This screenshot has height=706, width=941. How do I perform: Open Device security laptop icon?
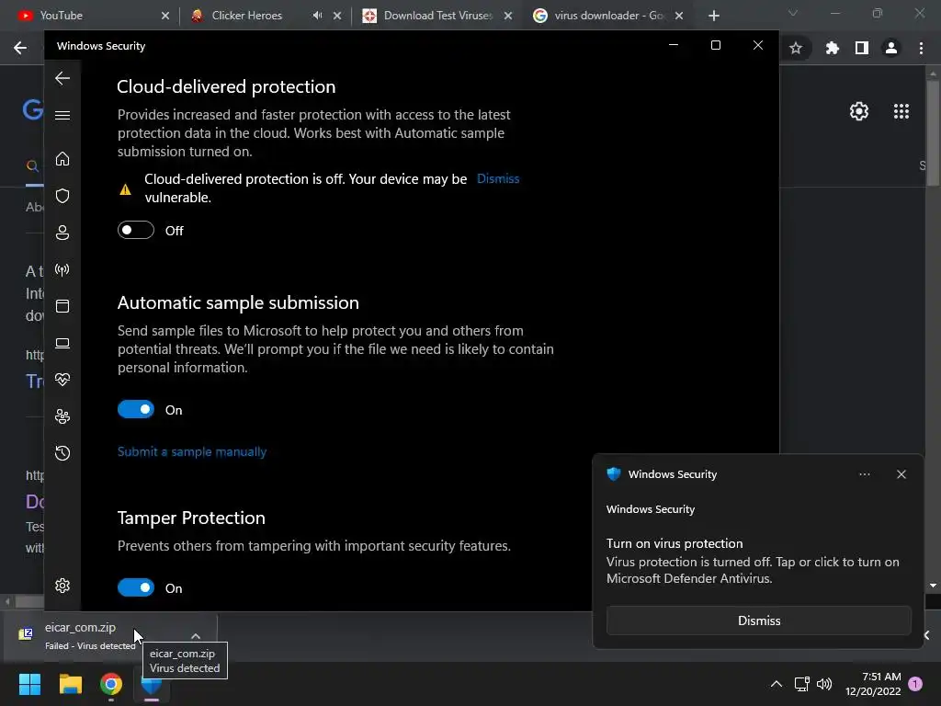pos(62,343)
